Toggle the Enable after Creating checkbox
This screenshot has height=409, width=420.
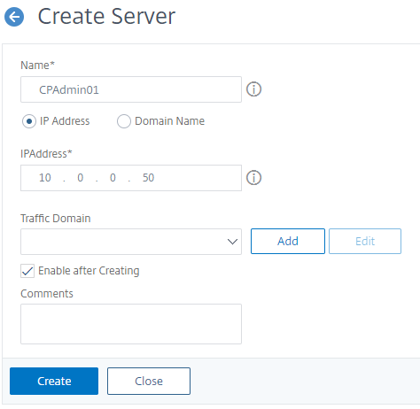point(27,271)
